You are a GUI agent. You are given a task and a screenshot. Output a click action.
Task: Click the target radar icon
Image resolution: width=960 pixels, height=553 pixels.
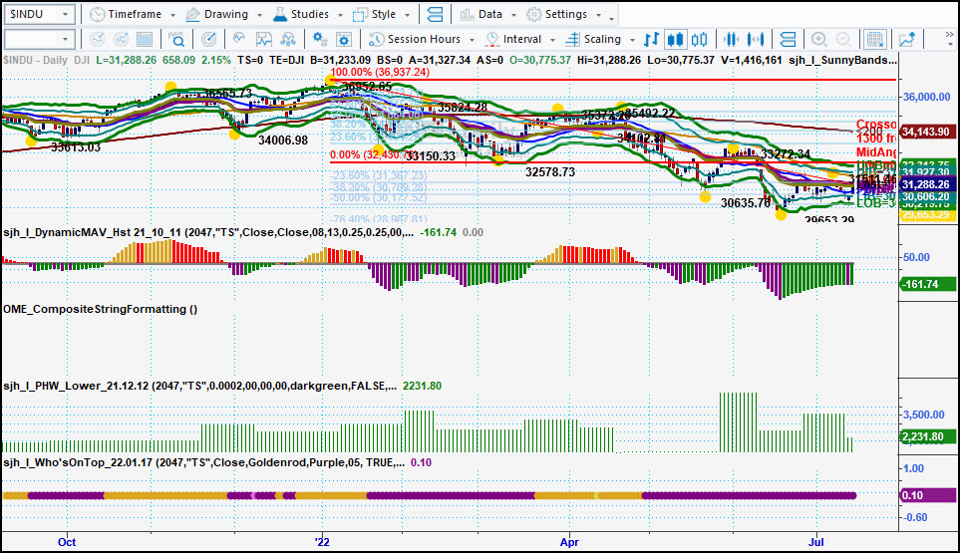[x=208, y=39]
